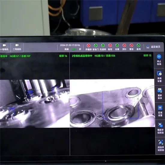Click the red 警告 warning indicator
This screenshot has height=165, width=165.
point(131,45)
